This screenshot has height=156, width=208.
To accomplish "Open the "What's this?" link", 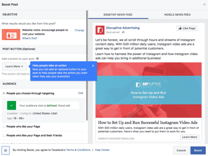I will click(x=29, y=38).
